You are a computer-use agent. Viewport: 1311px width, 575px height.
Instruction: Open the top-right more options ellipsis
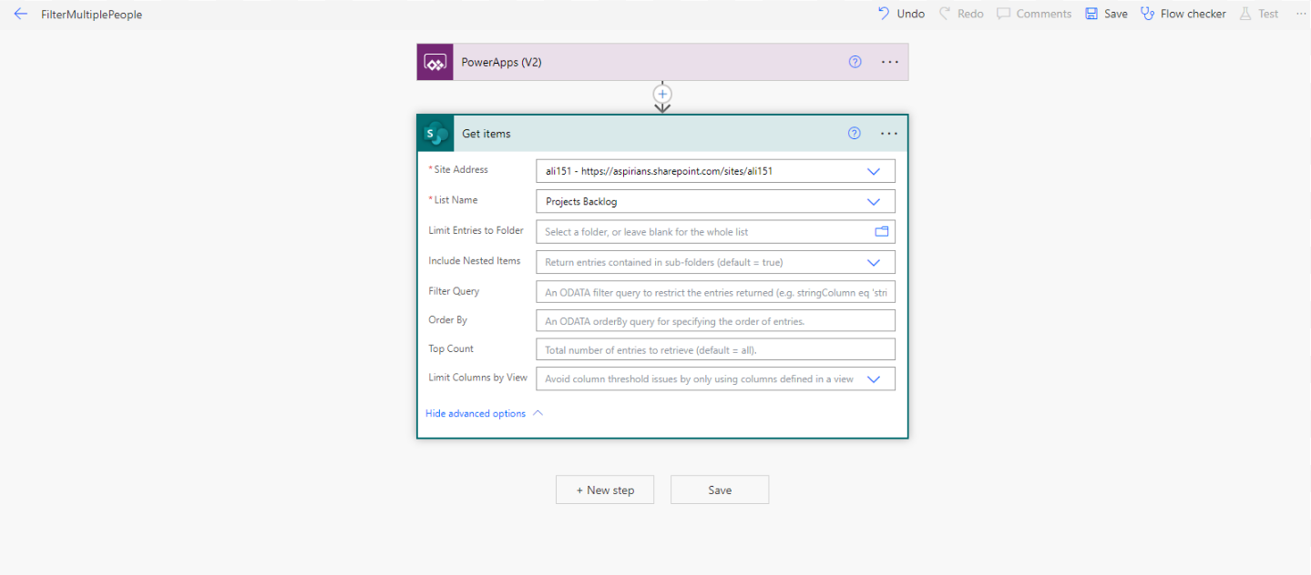click(1300, 14)
